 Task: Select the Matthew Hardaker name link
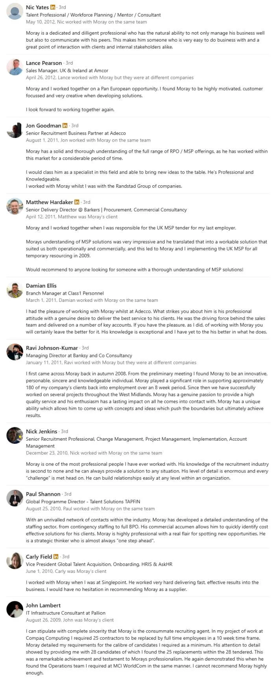click(49, 202)
